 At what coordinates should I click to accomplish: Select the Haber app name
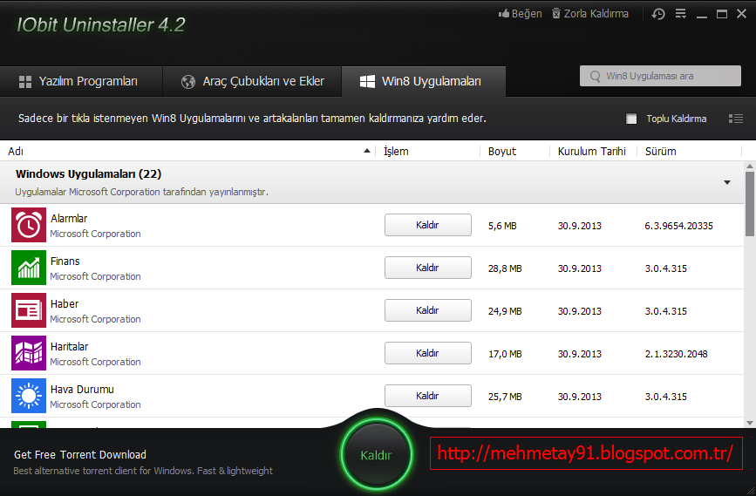(x=65, y=304)
